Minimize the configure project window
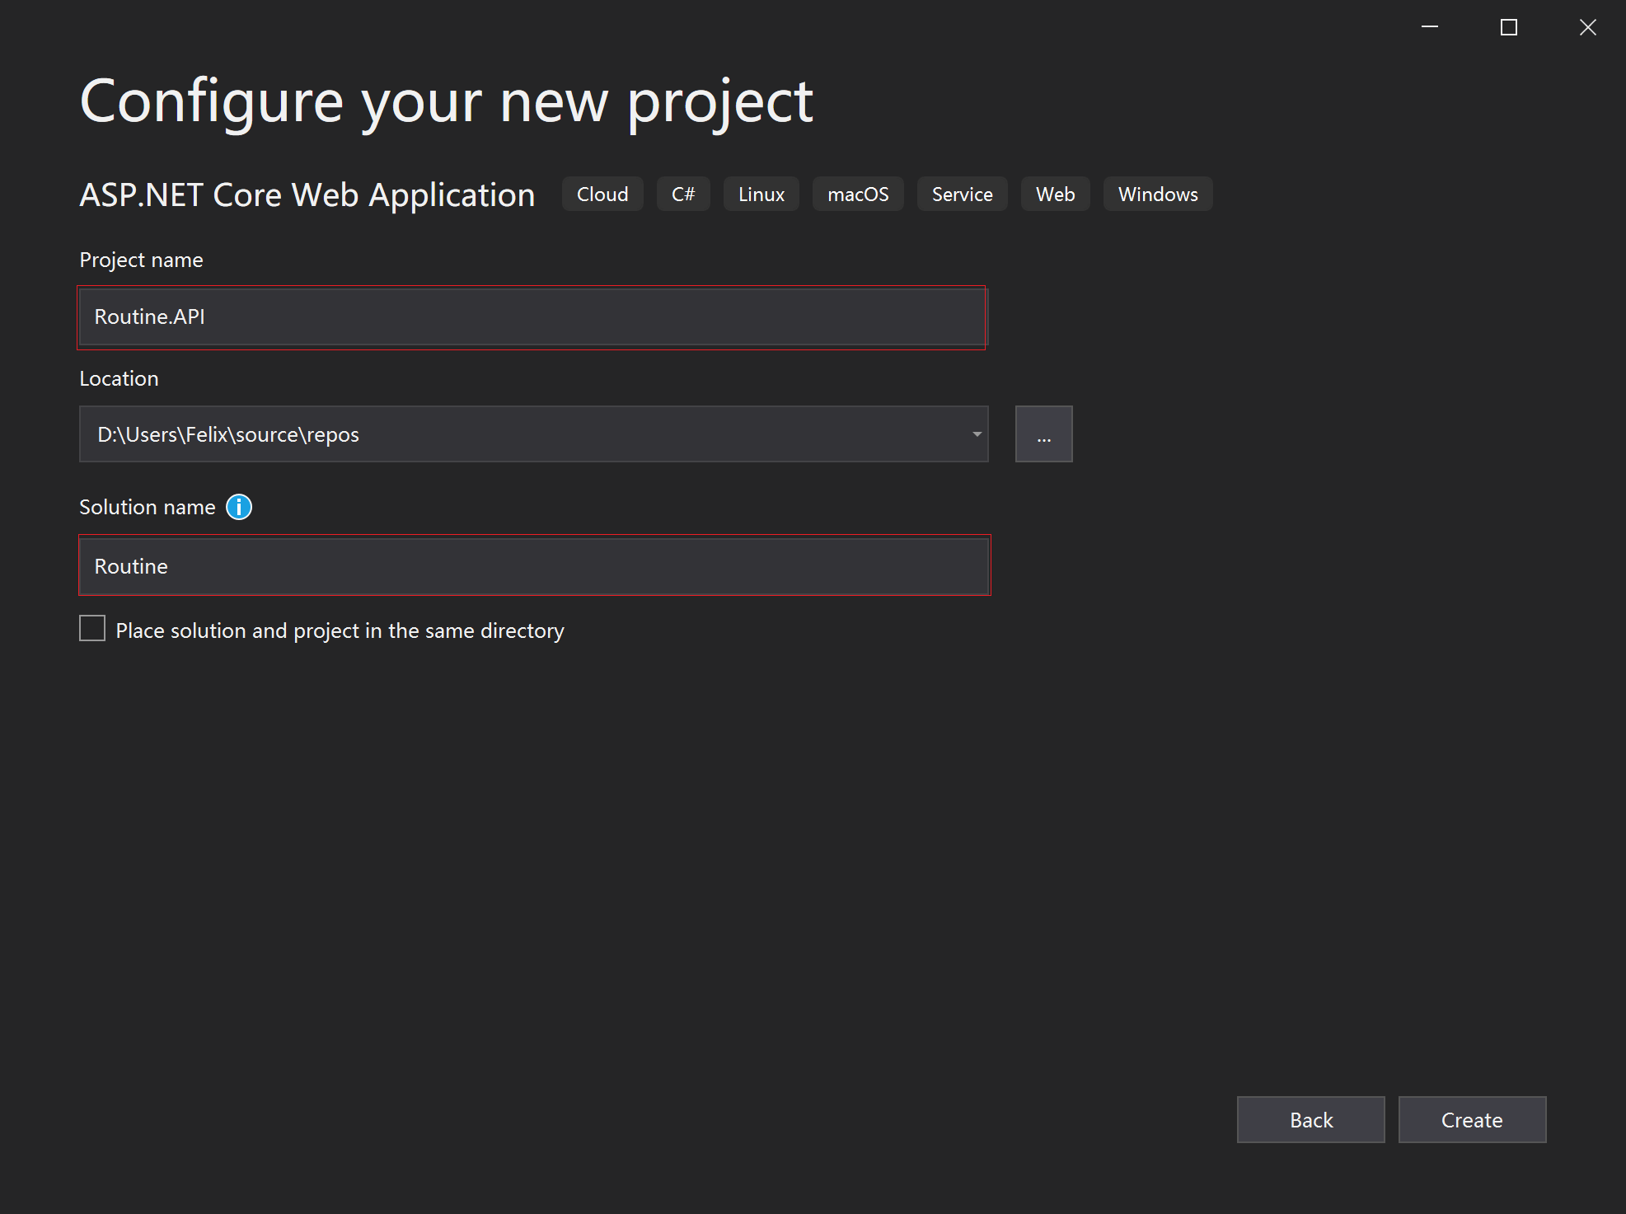This screenshot has width=1626, height=1214. coord(1430,27)
